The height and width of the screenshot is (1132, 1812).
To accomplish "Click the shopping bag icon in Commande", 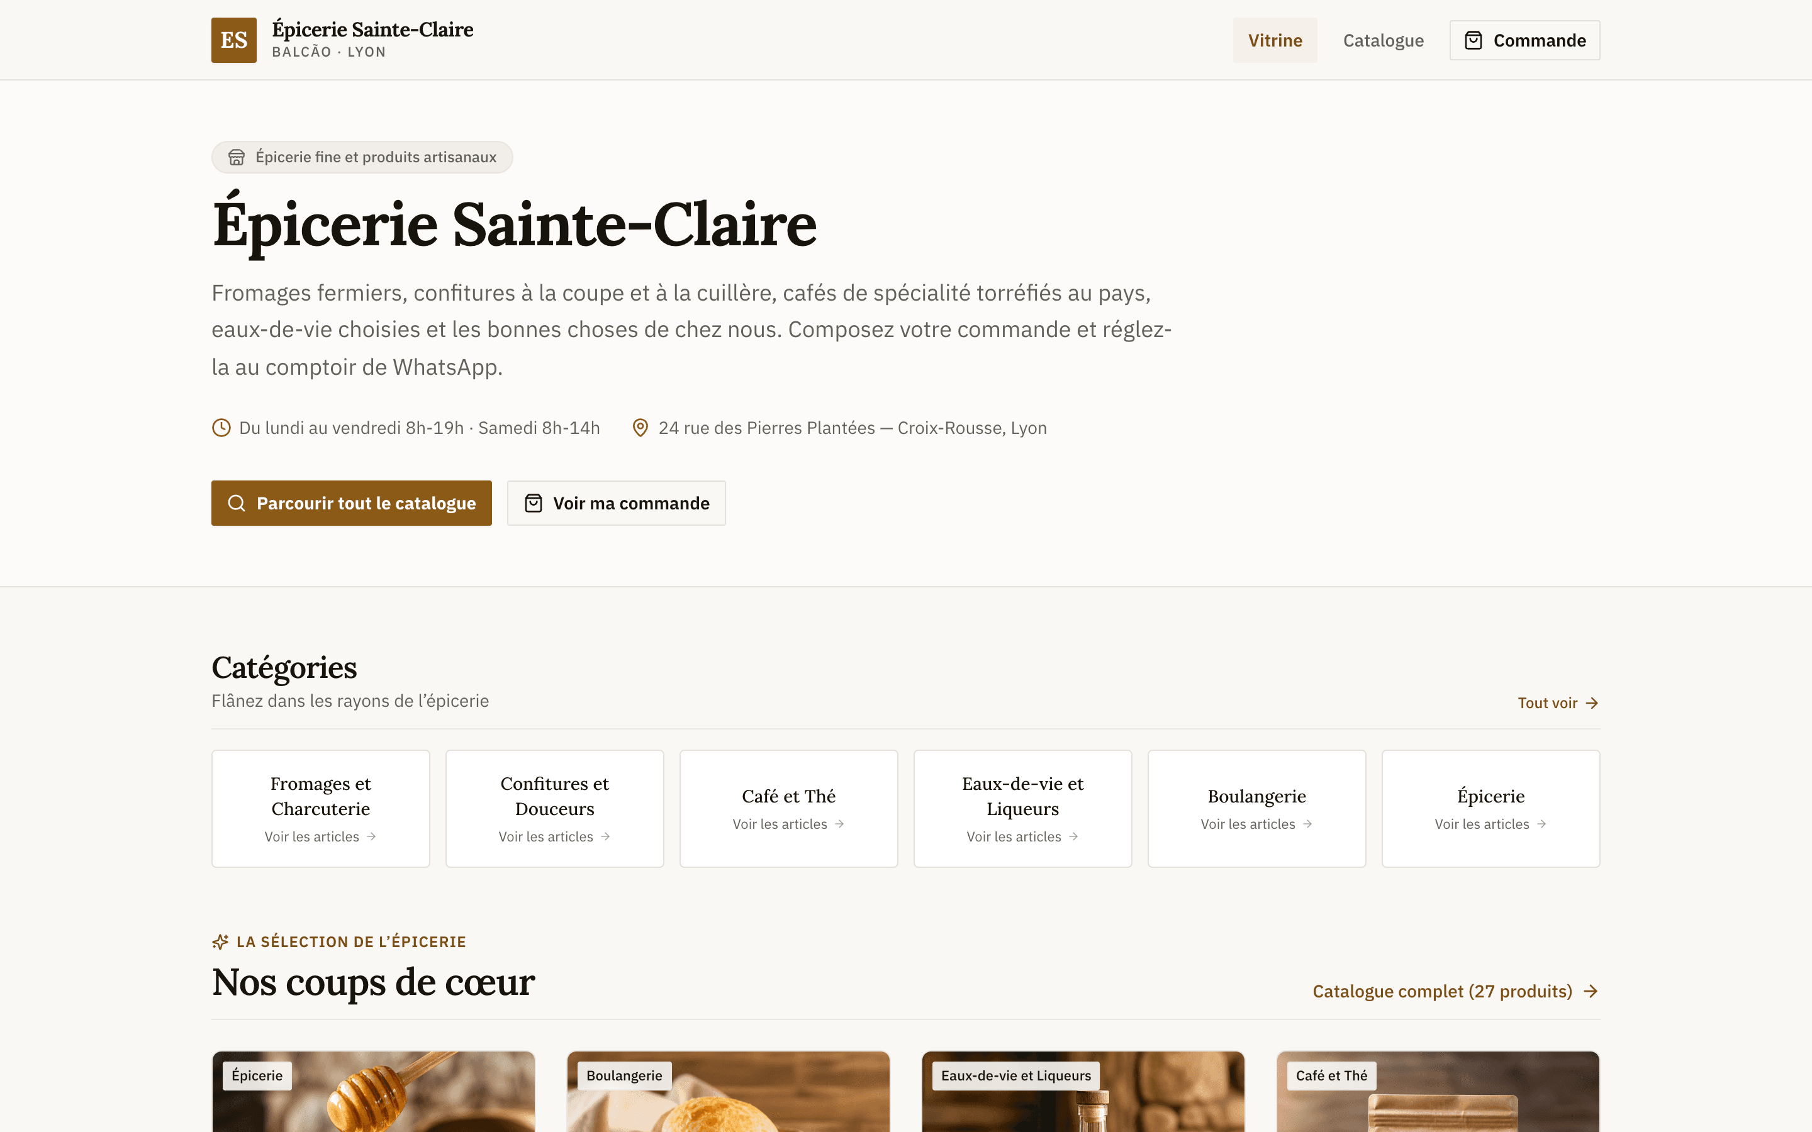I will click(1473, 40).
